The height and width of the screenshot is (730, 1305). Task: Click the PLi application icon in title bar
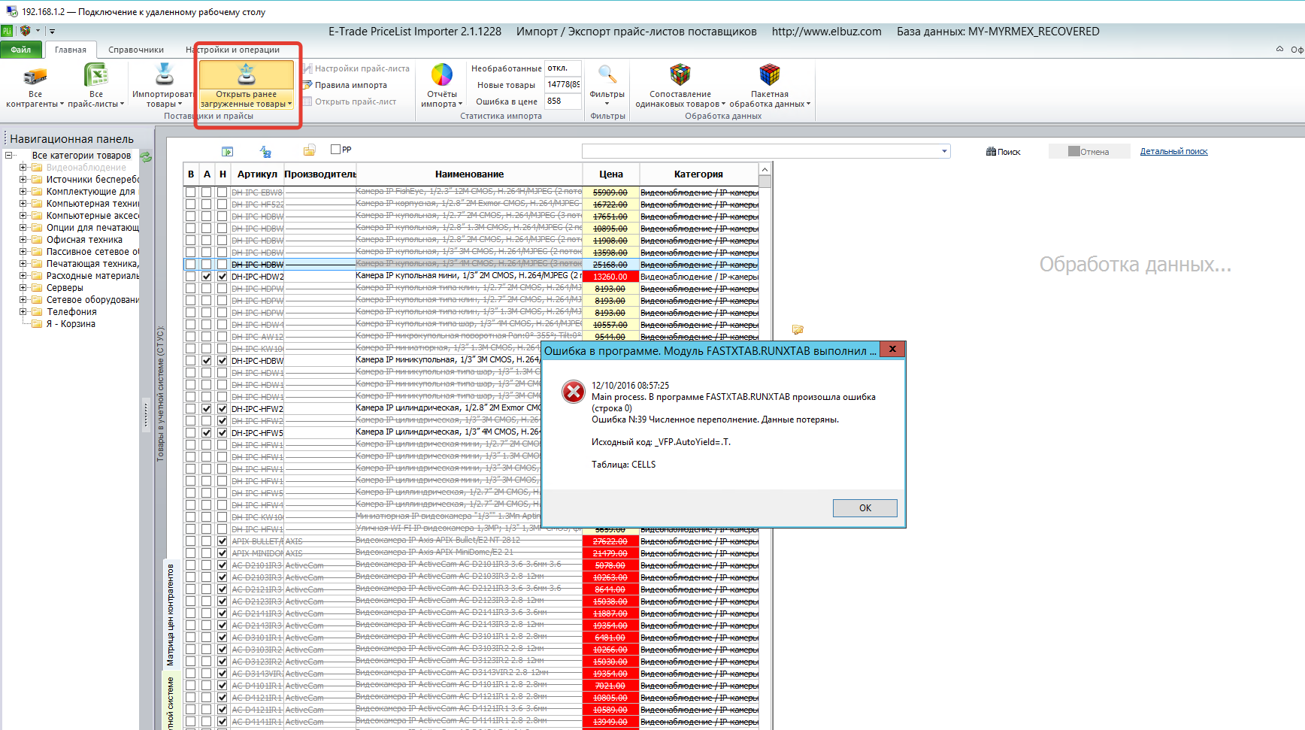(x=7, y=31)
